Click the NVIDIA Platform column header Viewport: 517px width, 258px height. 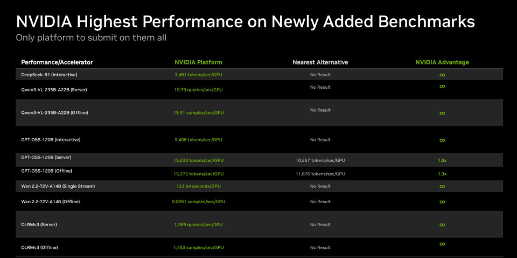click(x=198, y=62)
